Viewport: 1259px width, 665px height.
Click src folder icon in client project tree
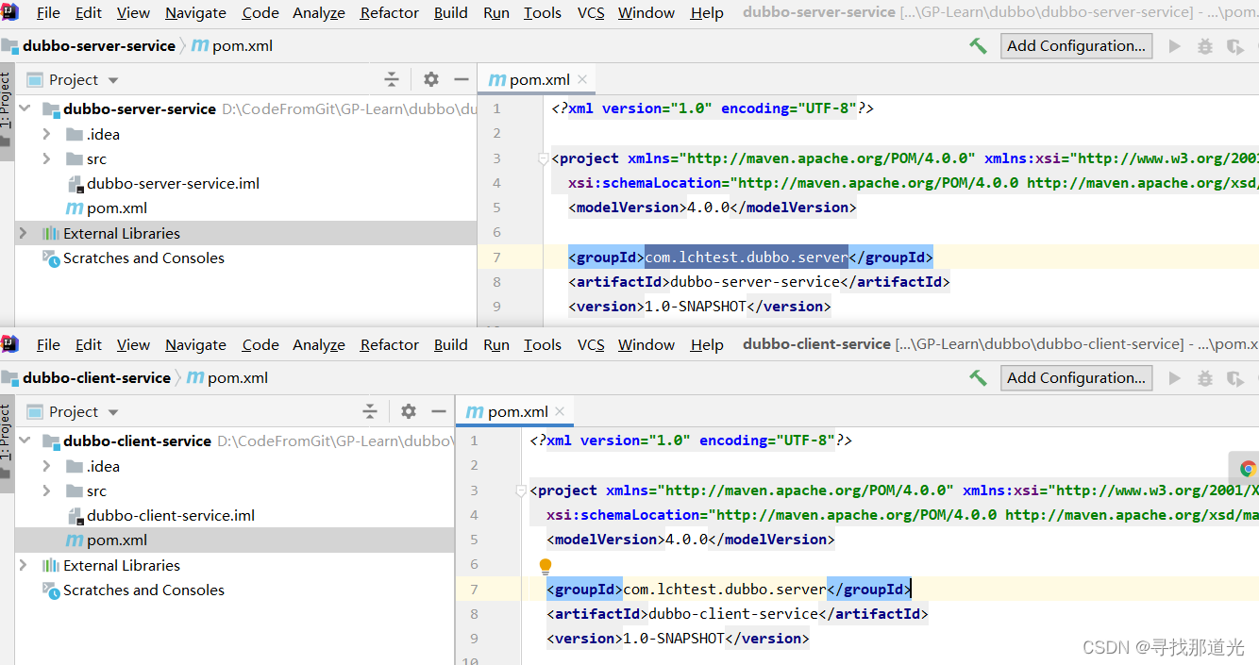[x=74, y=490]
